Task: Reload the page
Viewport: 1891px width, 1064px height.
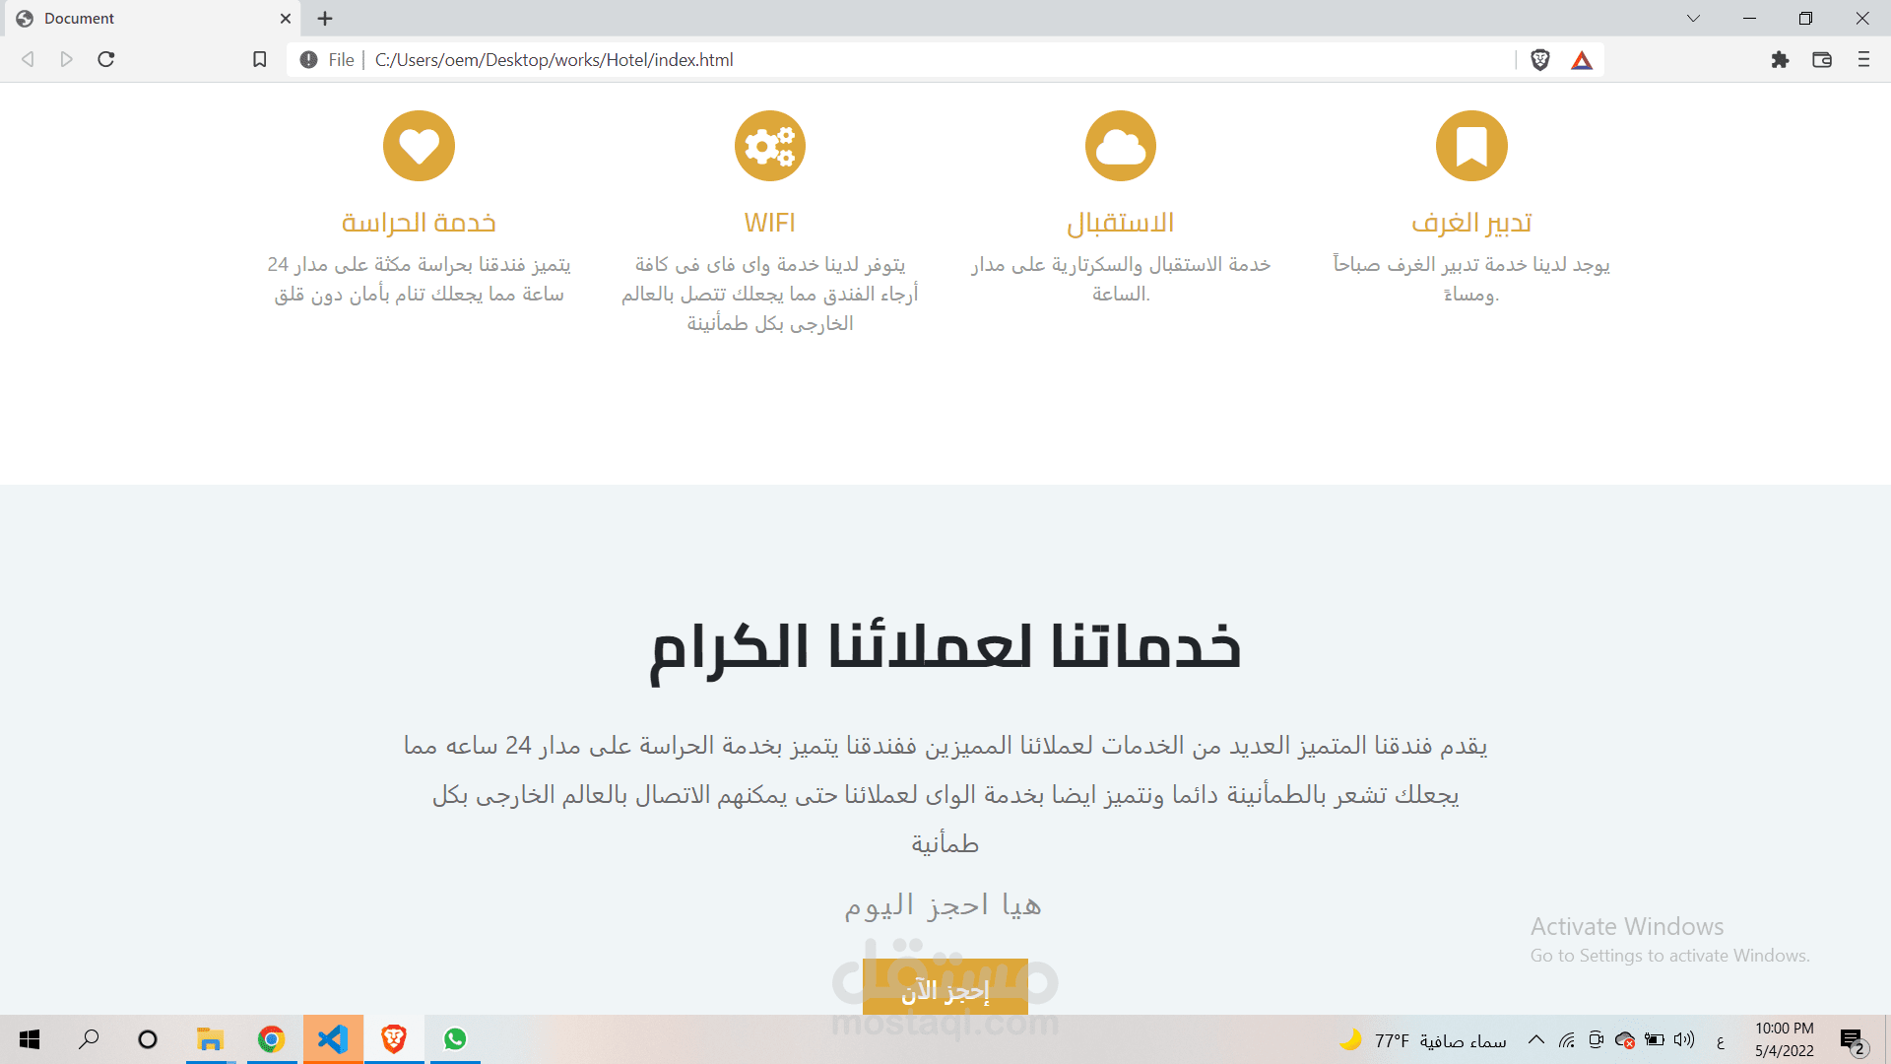Action: pos(106,60)
